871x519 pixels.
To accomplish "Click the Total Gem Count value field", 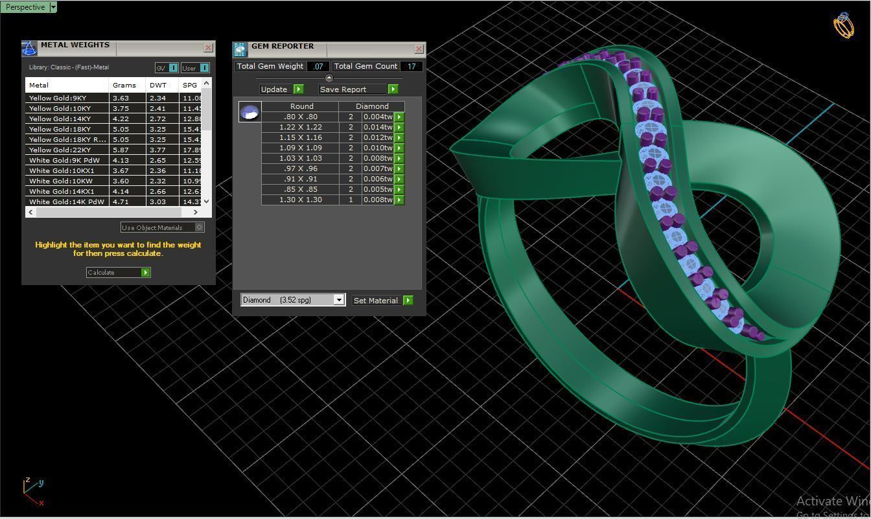I will point(412,66).
